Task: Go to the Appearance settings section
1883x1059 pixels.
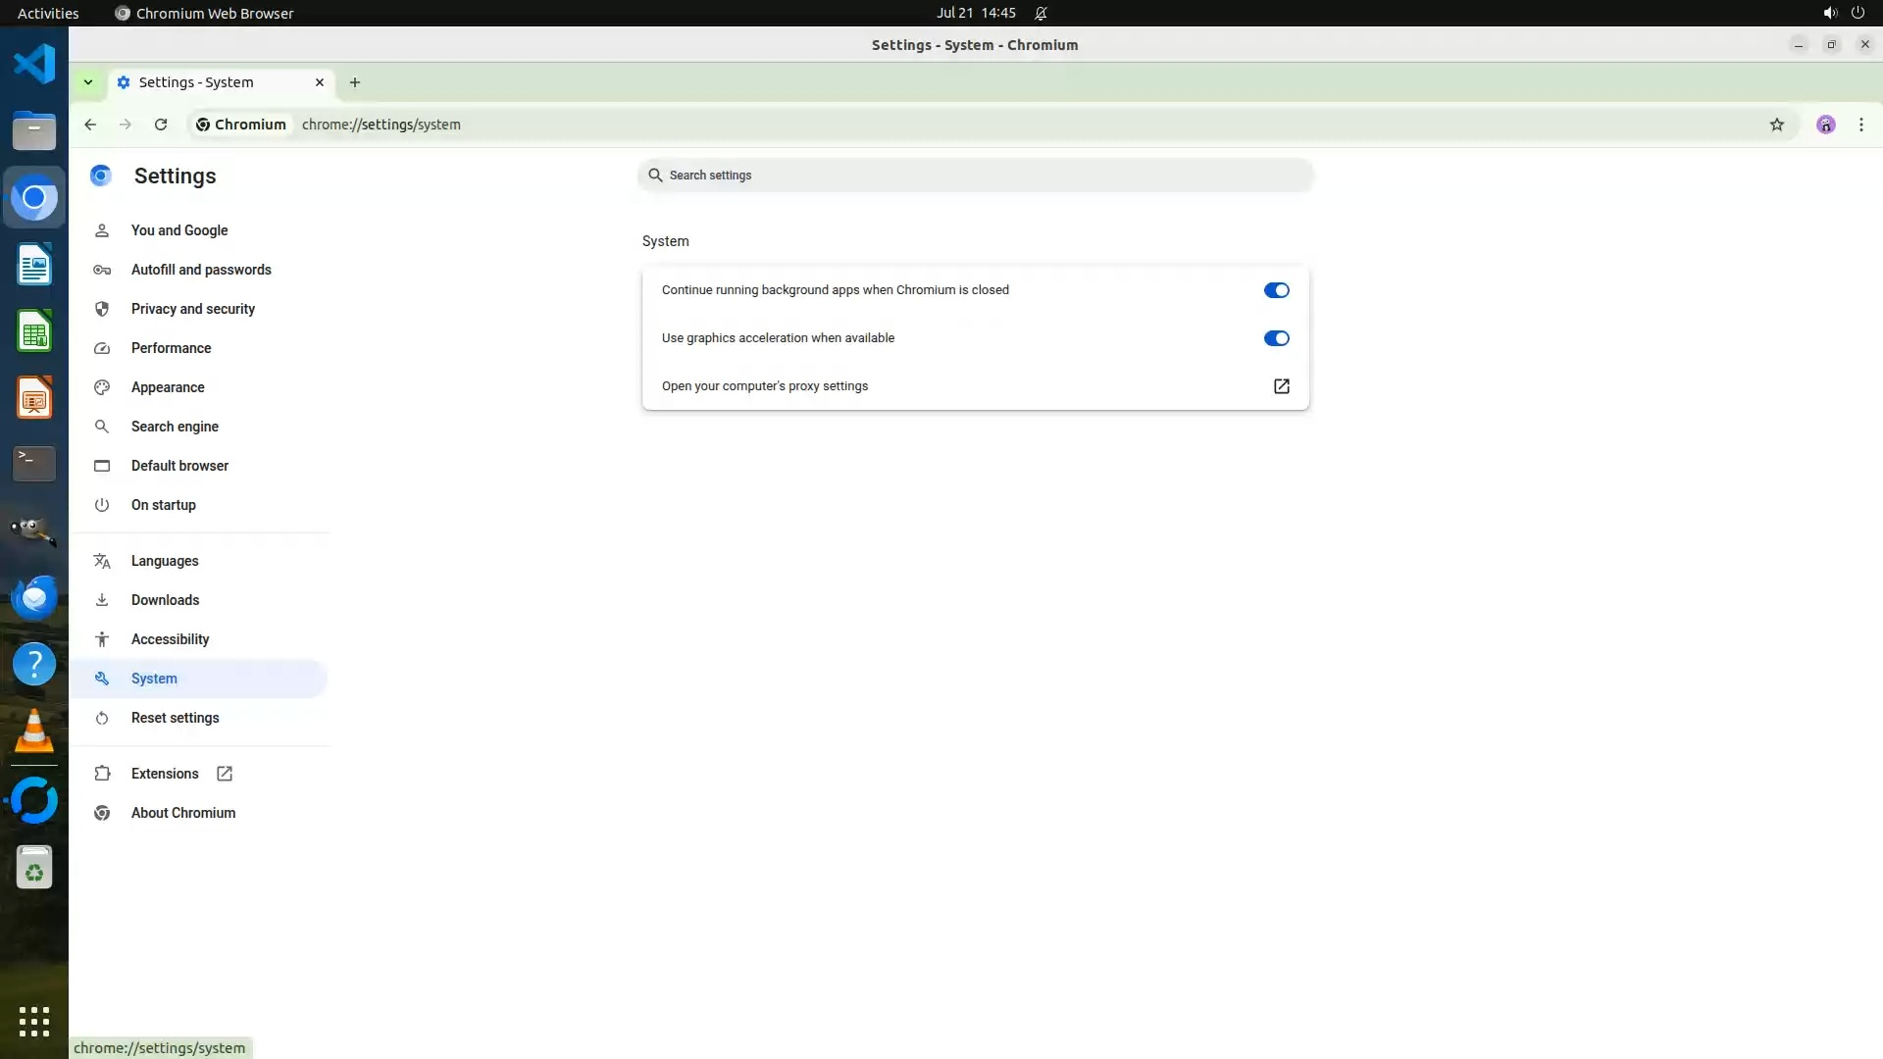Action: click(168, 387)
